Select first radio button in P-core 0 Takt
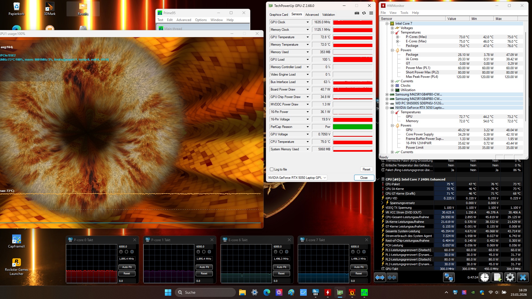The image size is (532, 299). click(x=121, y=252)
